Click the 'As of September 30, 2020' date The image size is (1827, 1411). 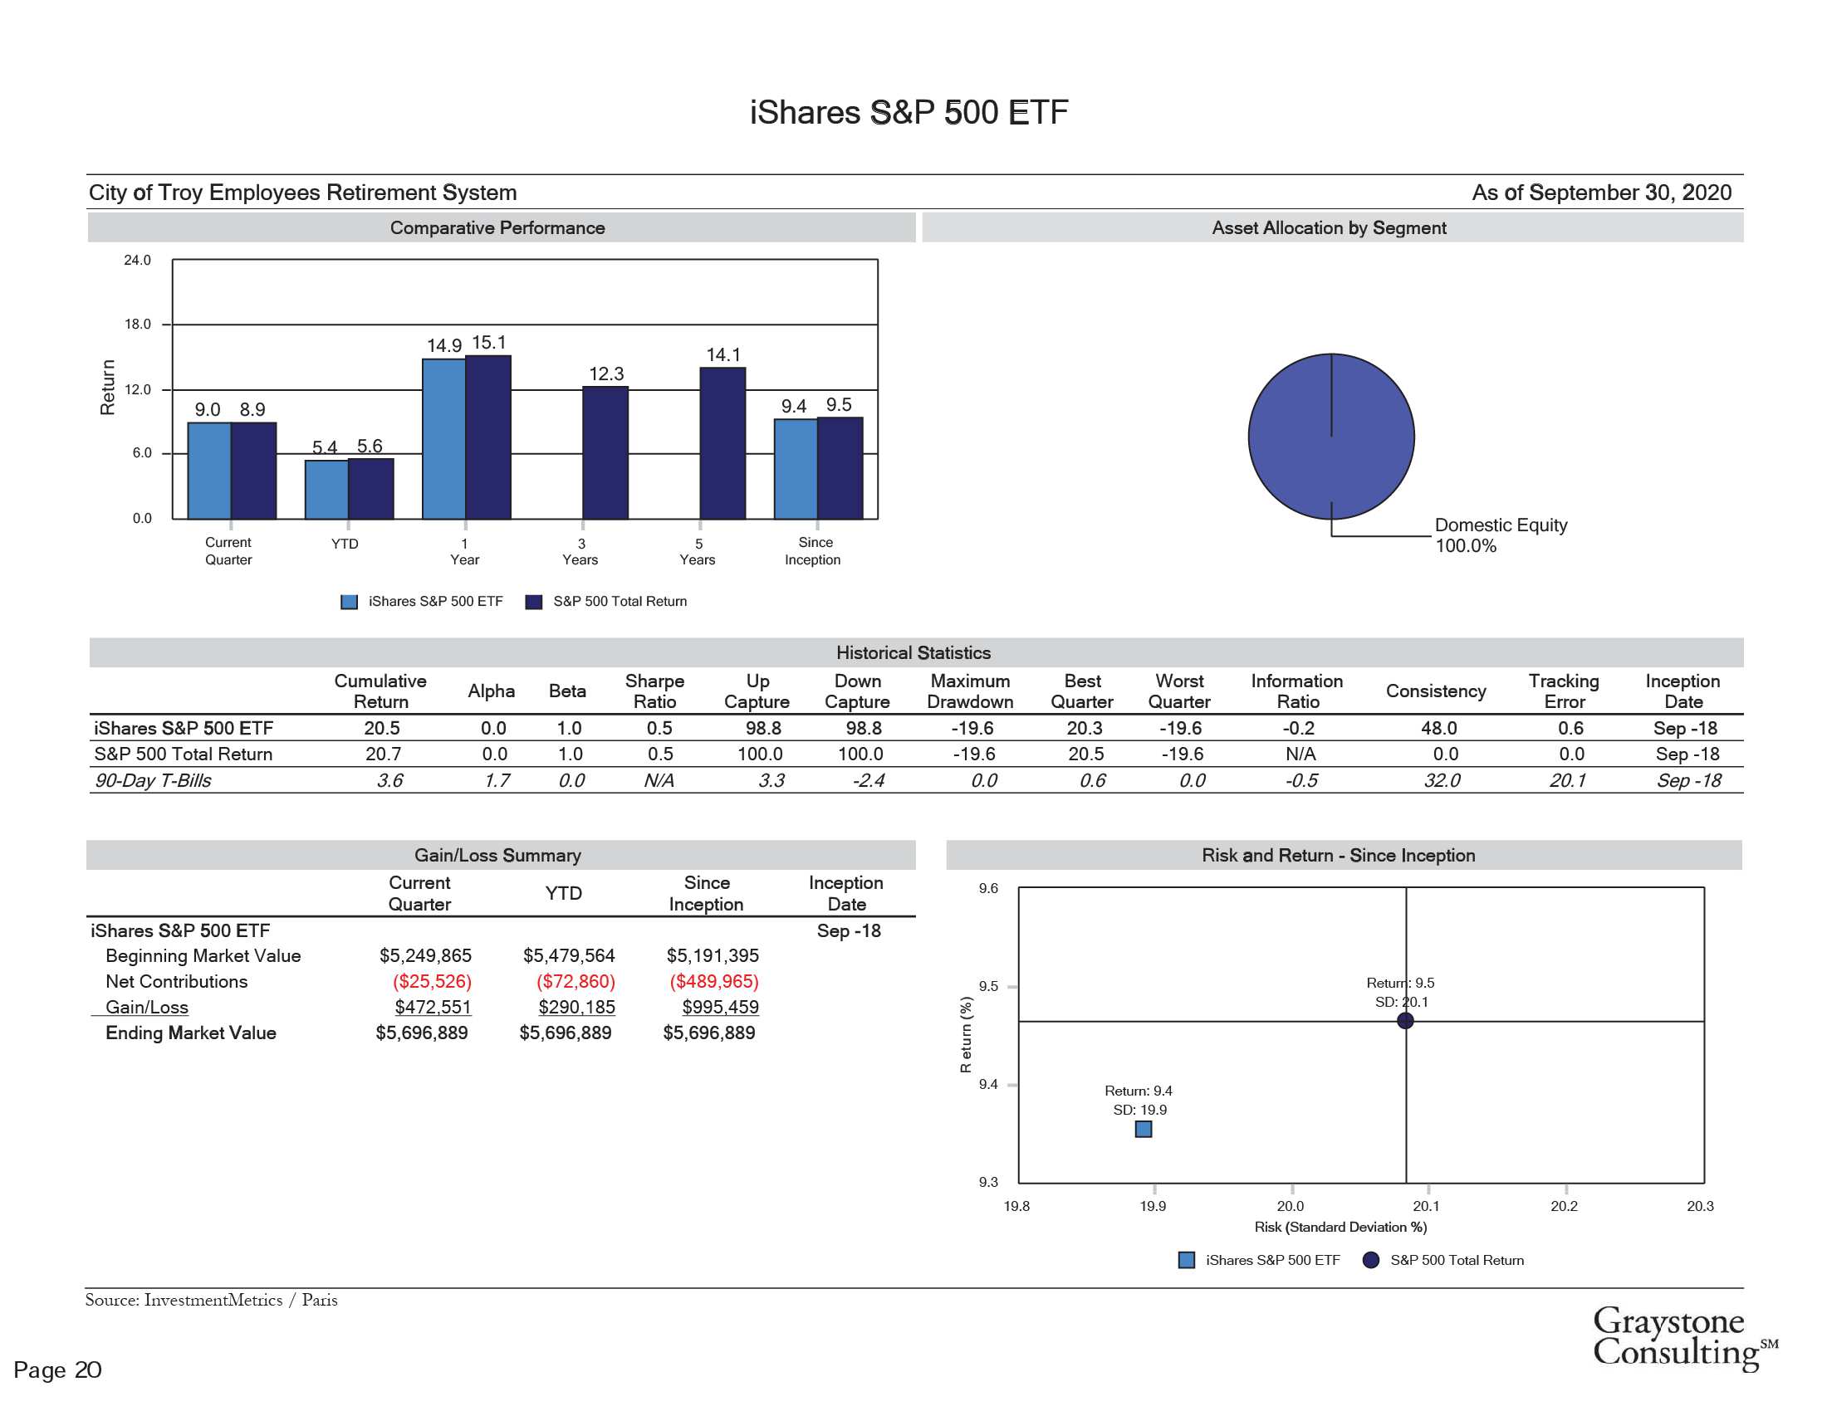point(1601,193)
